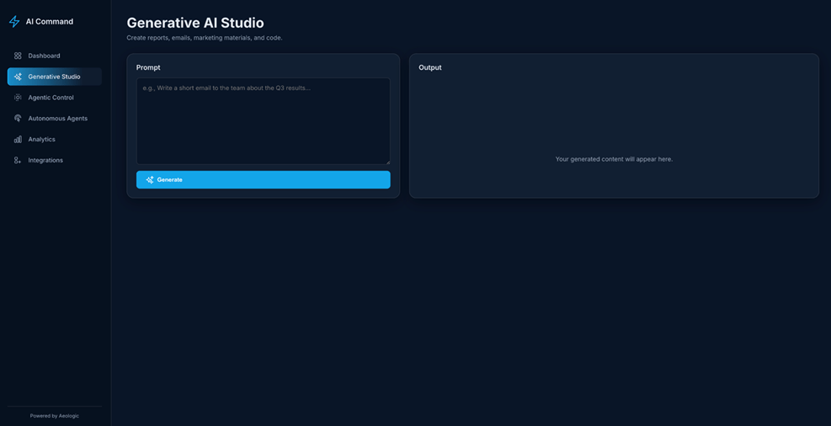The width and height of the screenshot is (831, 426).
Task: Click the 'Create reports, emails, marketing materials' subtitle
Action: (205, 38)
